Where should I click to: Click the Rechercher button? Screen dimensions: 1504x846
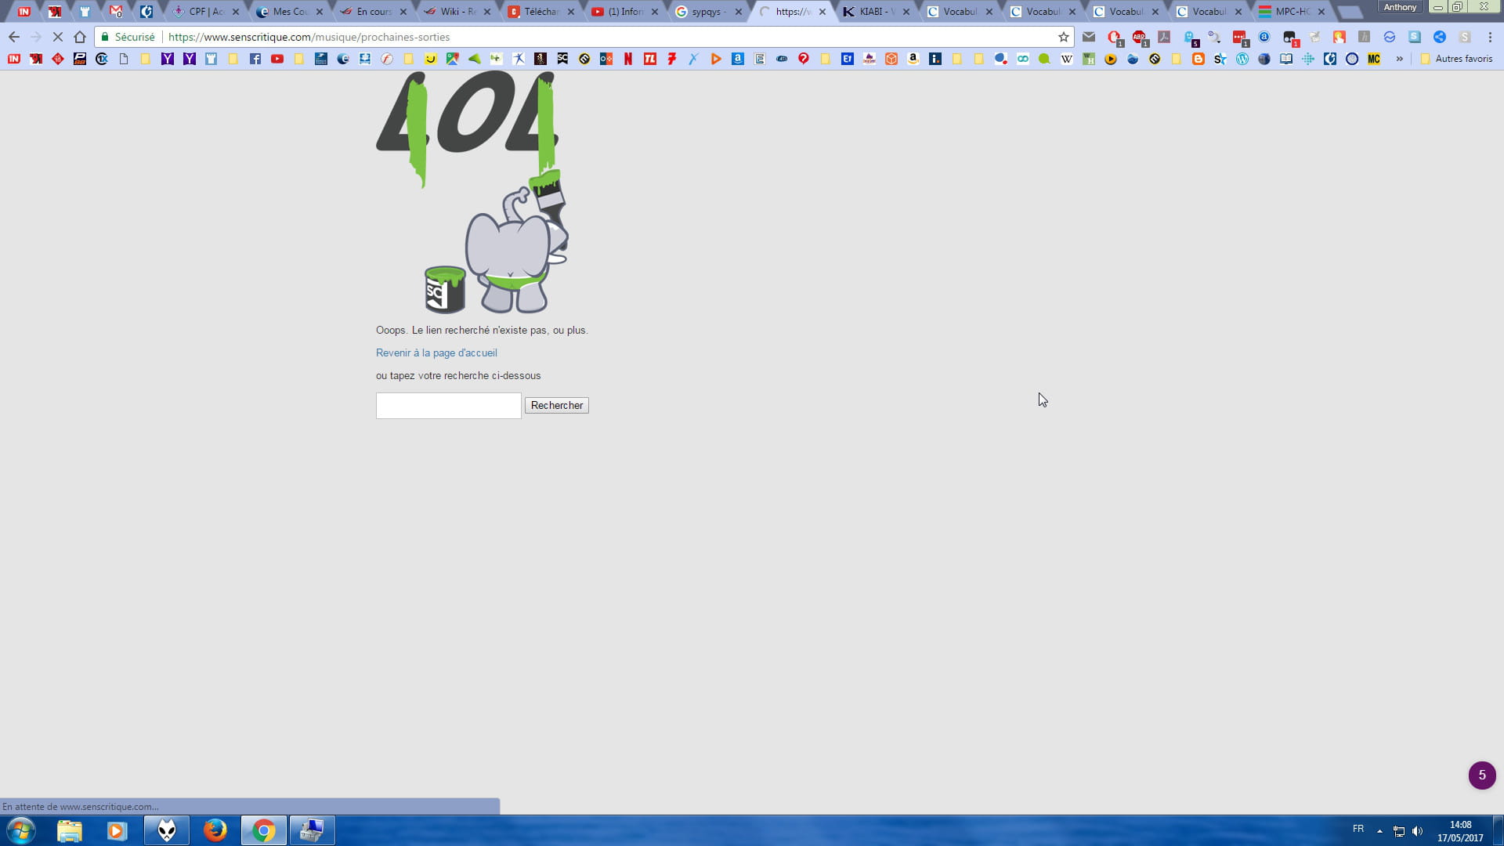tap(557, 406)
